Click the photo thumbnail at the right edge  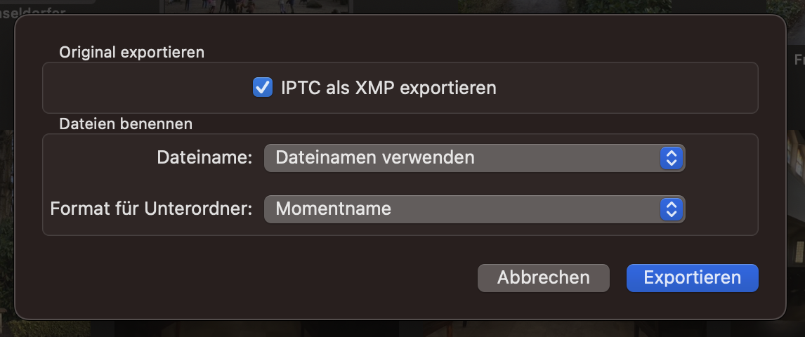[x=797, y=176]
